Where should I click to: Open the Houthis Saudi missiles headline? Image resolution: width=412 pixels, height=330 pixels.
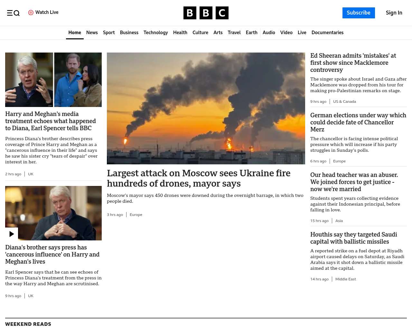tap(353, 238)
